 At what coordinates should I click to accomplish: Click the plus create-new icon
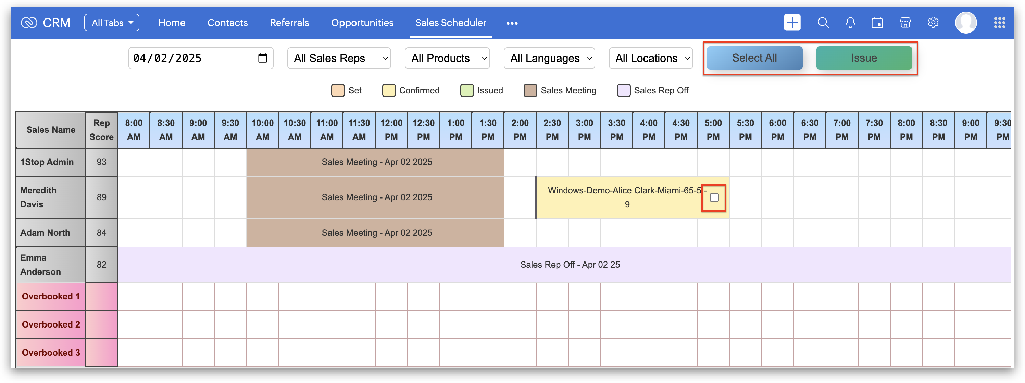click(792, 23)
